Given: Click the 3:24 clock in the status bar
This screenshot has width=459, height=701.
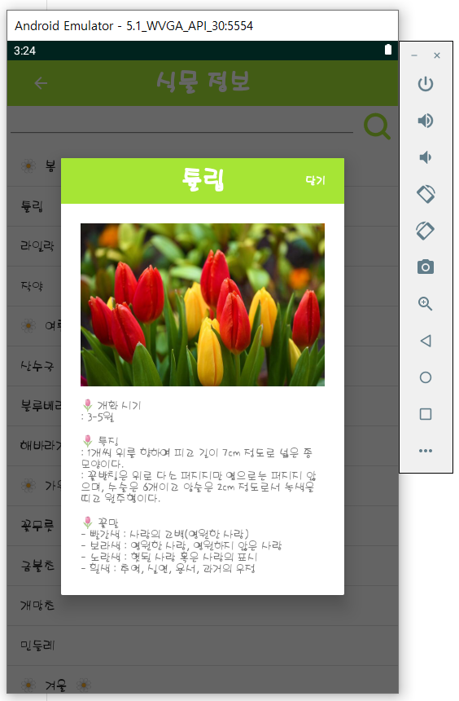Looking at the screenshot, I should click(24, 51).
